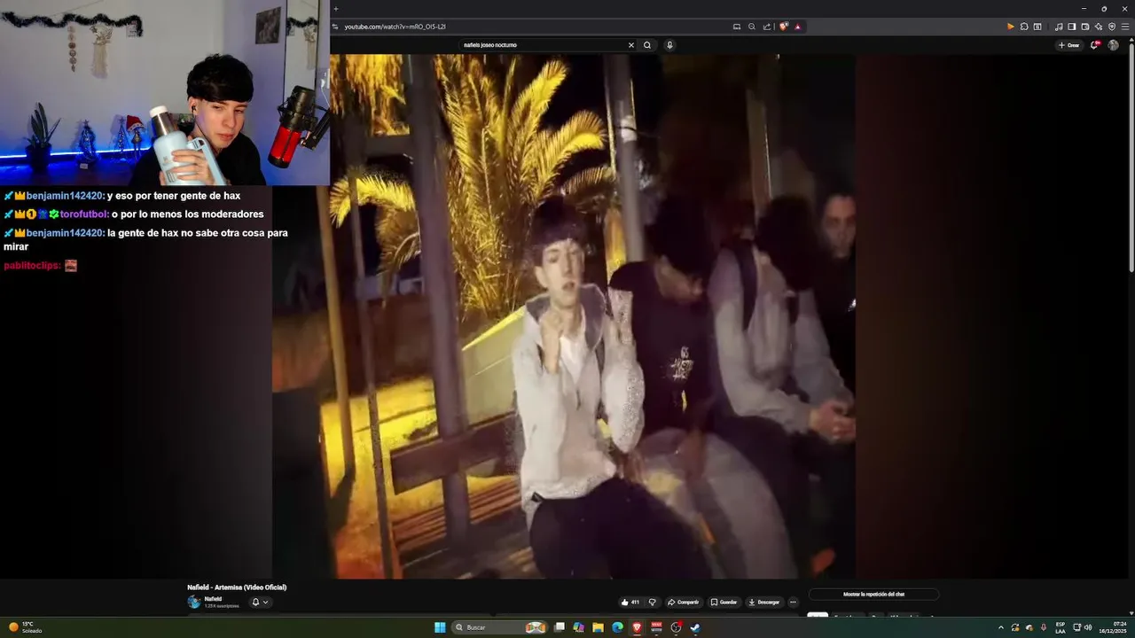1135x638 pixels.
Task: Open the Brave VPN shield icon
Action: (1112, 27)
